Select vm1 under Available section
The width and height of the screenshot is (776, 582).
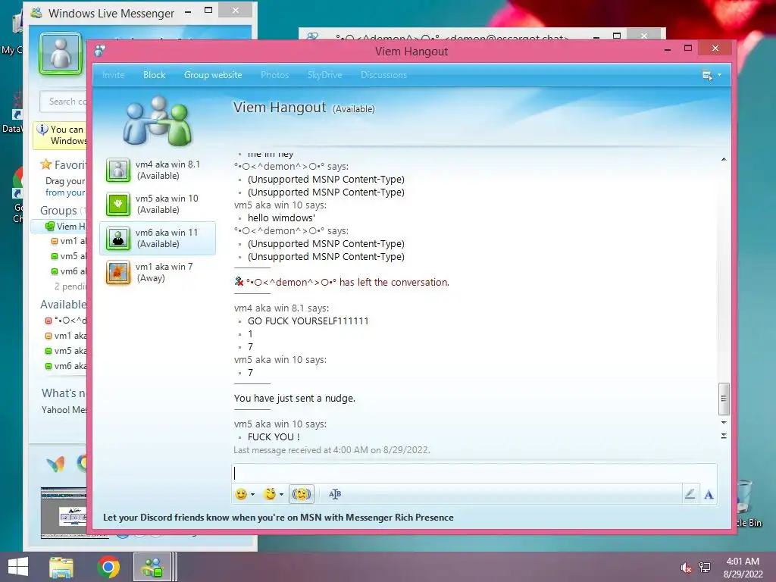point(65,336)
